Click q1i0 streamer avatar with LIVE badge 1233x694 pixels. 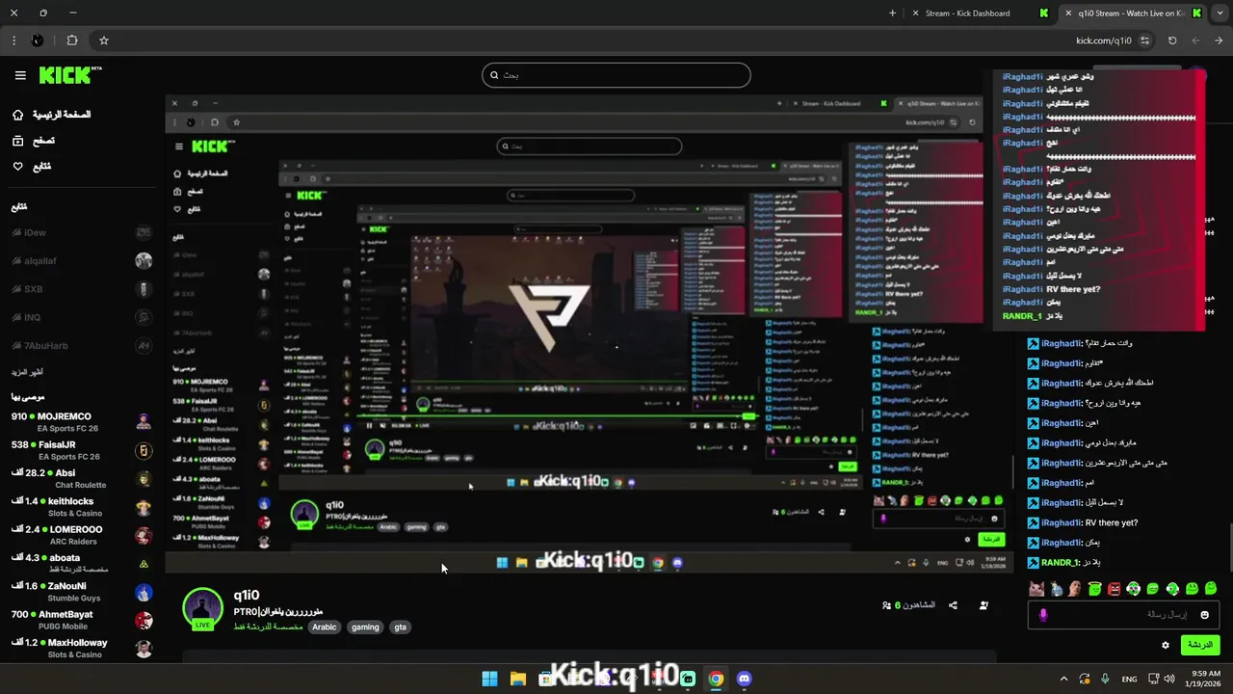click(x=203, y=608)
